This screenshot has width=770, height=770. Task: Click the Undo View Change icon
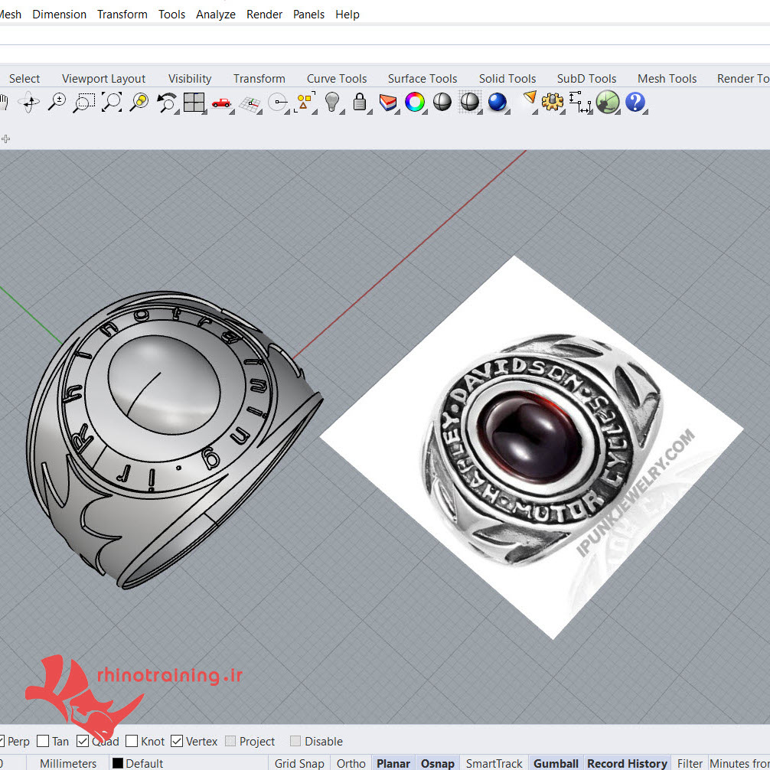(166, 102)
